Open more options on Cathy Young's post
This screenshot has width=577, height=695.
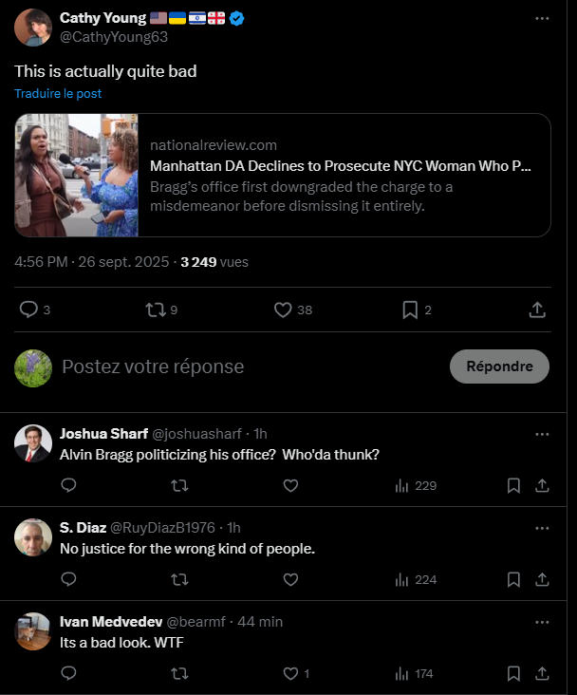pyautogui.click(x=542, y=18)
